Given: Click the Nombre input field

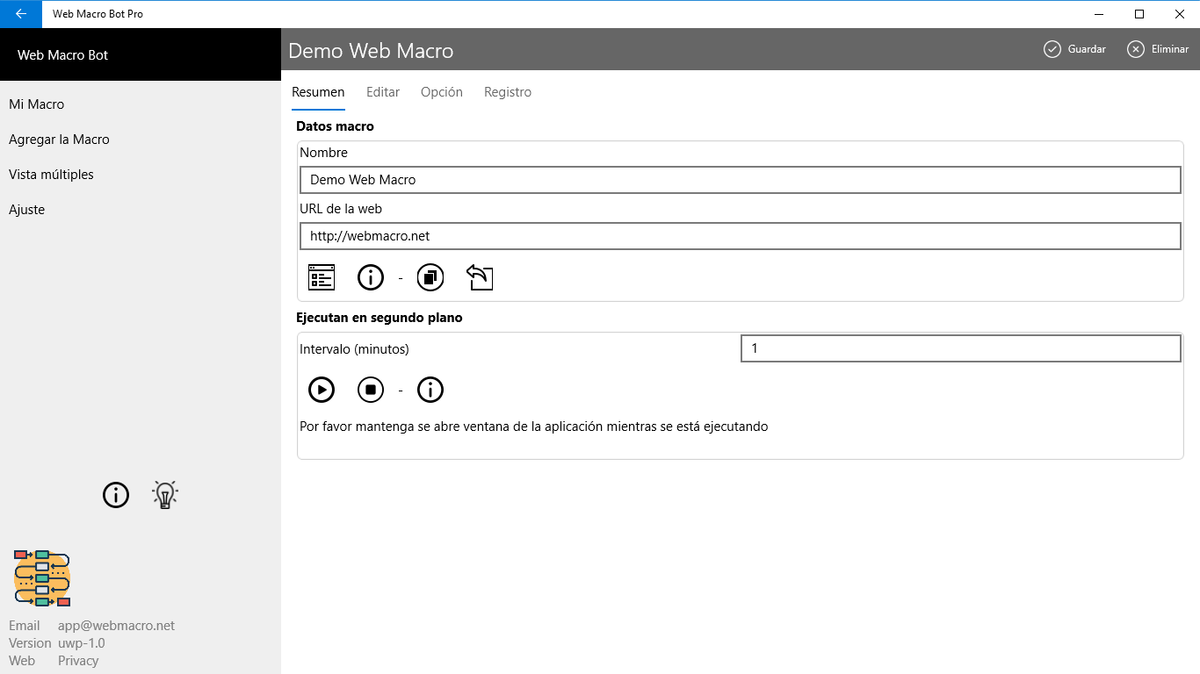Looking at the screenshot, I should click(x=740, y=180).
